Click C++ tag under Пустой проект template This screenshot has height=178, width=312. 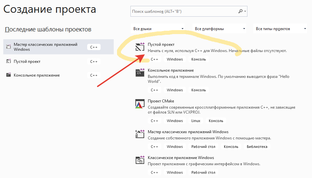coord(154,59)
